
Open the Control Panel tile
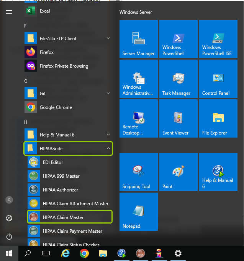[218, 79]
